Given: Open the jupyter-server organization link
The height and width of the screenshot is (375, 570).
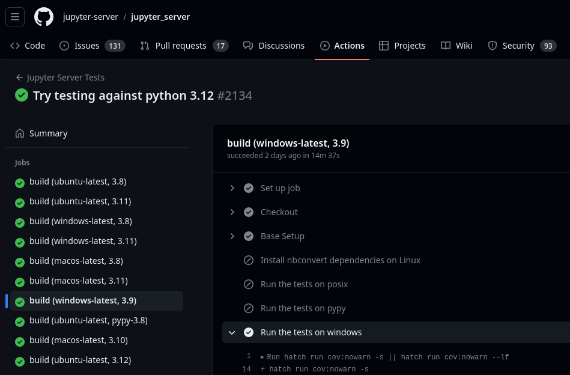Looking at the screenshot, I should pos(91,17).
